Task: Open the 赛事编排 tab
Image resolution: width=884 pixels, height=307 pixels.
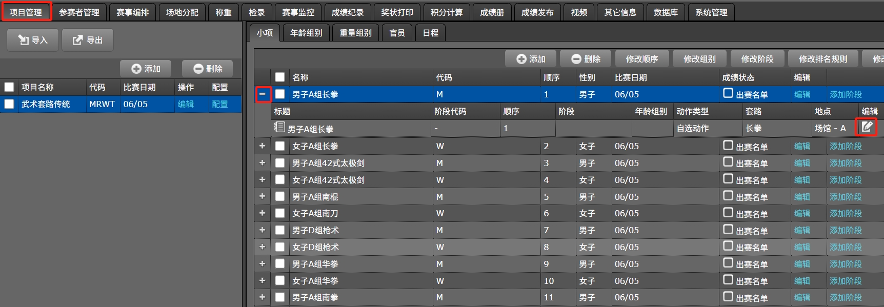Action: pos(132,12)
